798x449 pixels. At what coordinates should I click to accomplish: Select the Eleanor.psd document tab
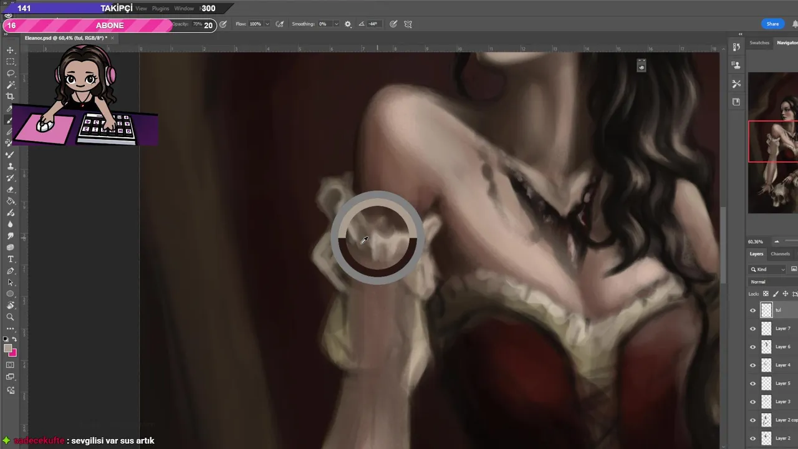[x=65, y=38]
